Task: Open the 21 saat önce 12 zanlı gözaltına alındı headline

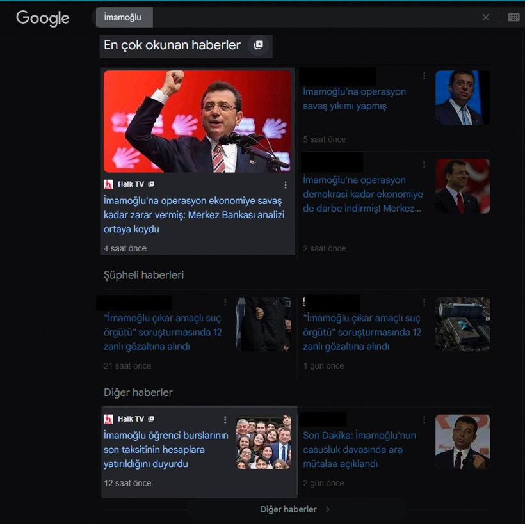Action: coord(163,332)
